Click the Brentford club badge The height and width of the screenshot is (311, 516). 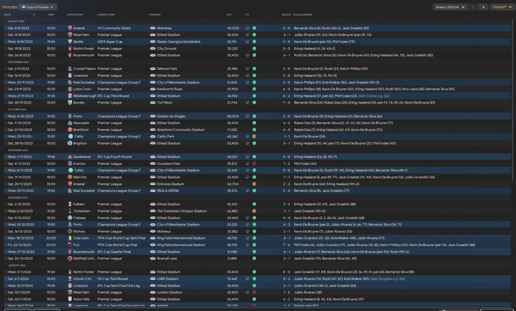[70, 130]
